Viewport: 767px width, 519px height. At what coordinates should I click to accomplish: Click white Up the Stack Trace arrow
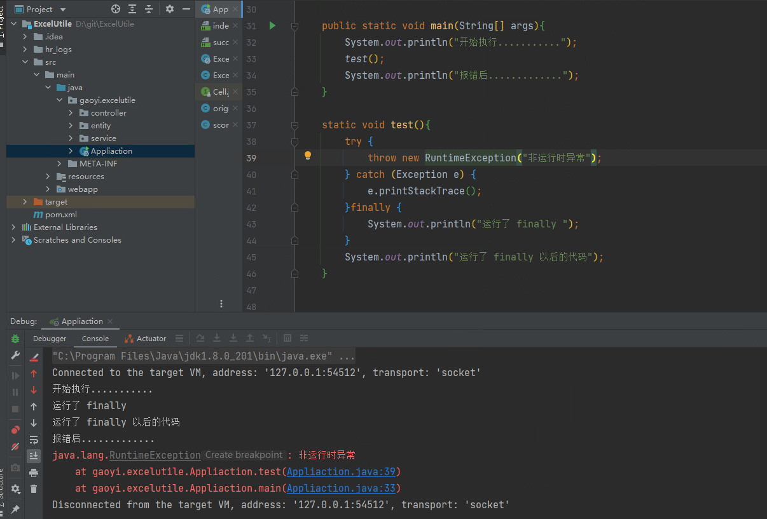(34, 407)
